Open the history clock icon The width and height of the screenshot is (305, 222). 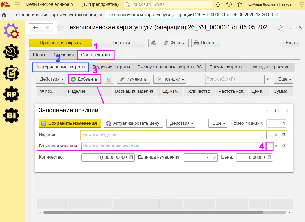229,4
